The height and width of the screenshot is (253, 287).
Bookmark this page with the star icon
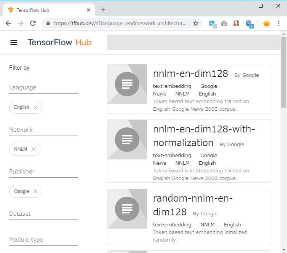coord(196,23)
